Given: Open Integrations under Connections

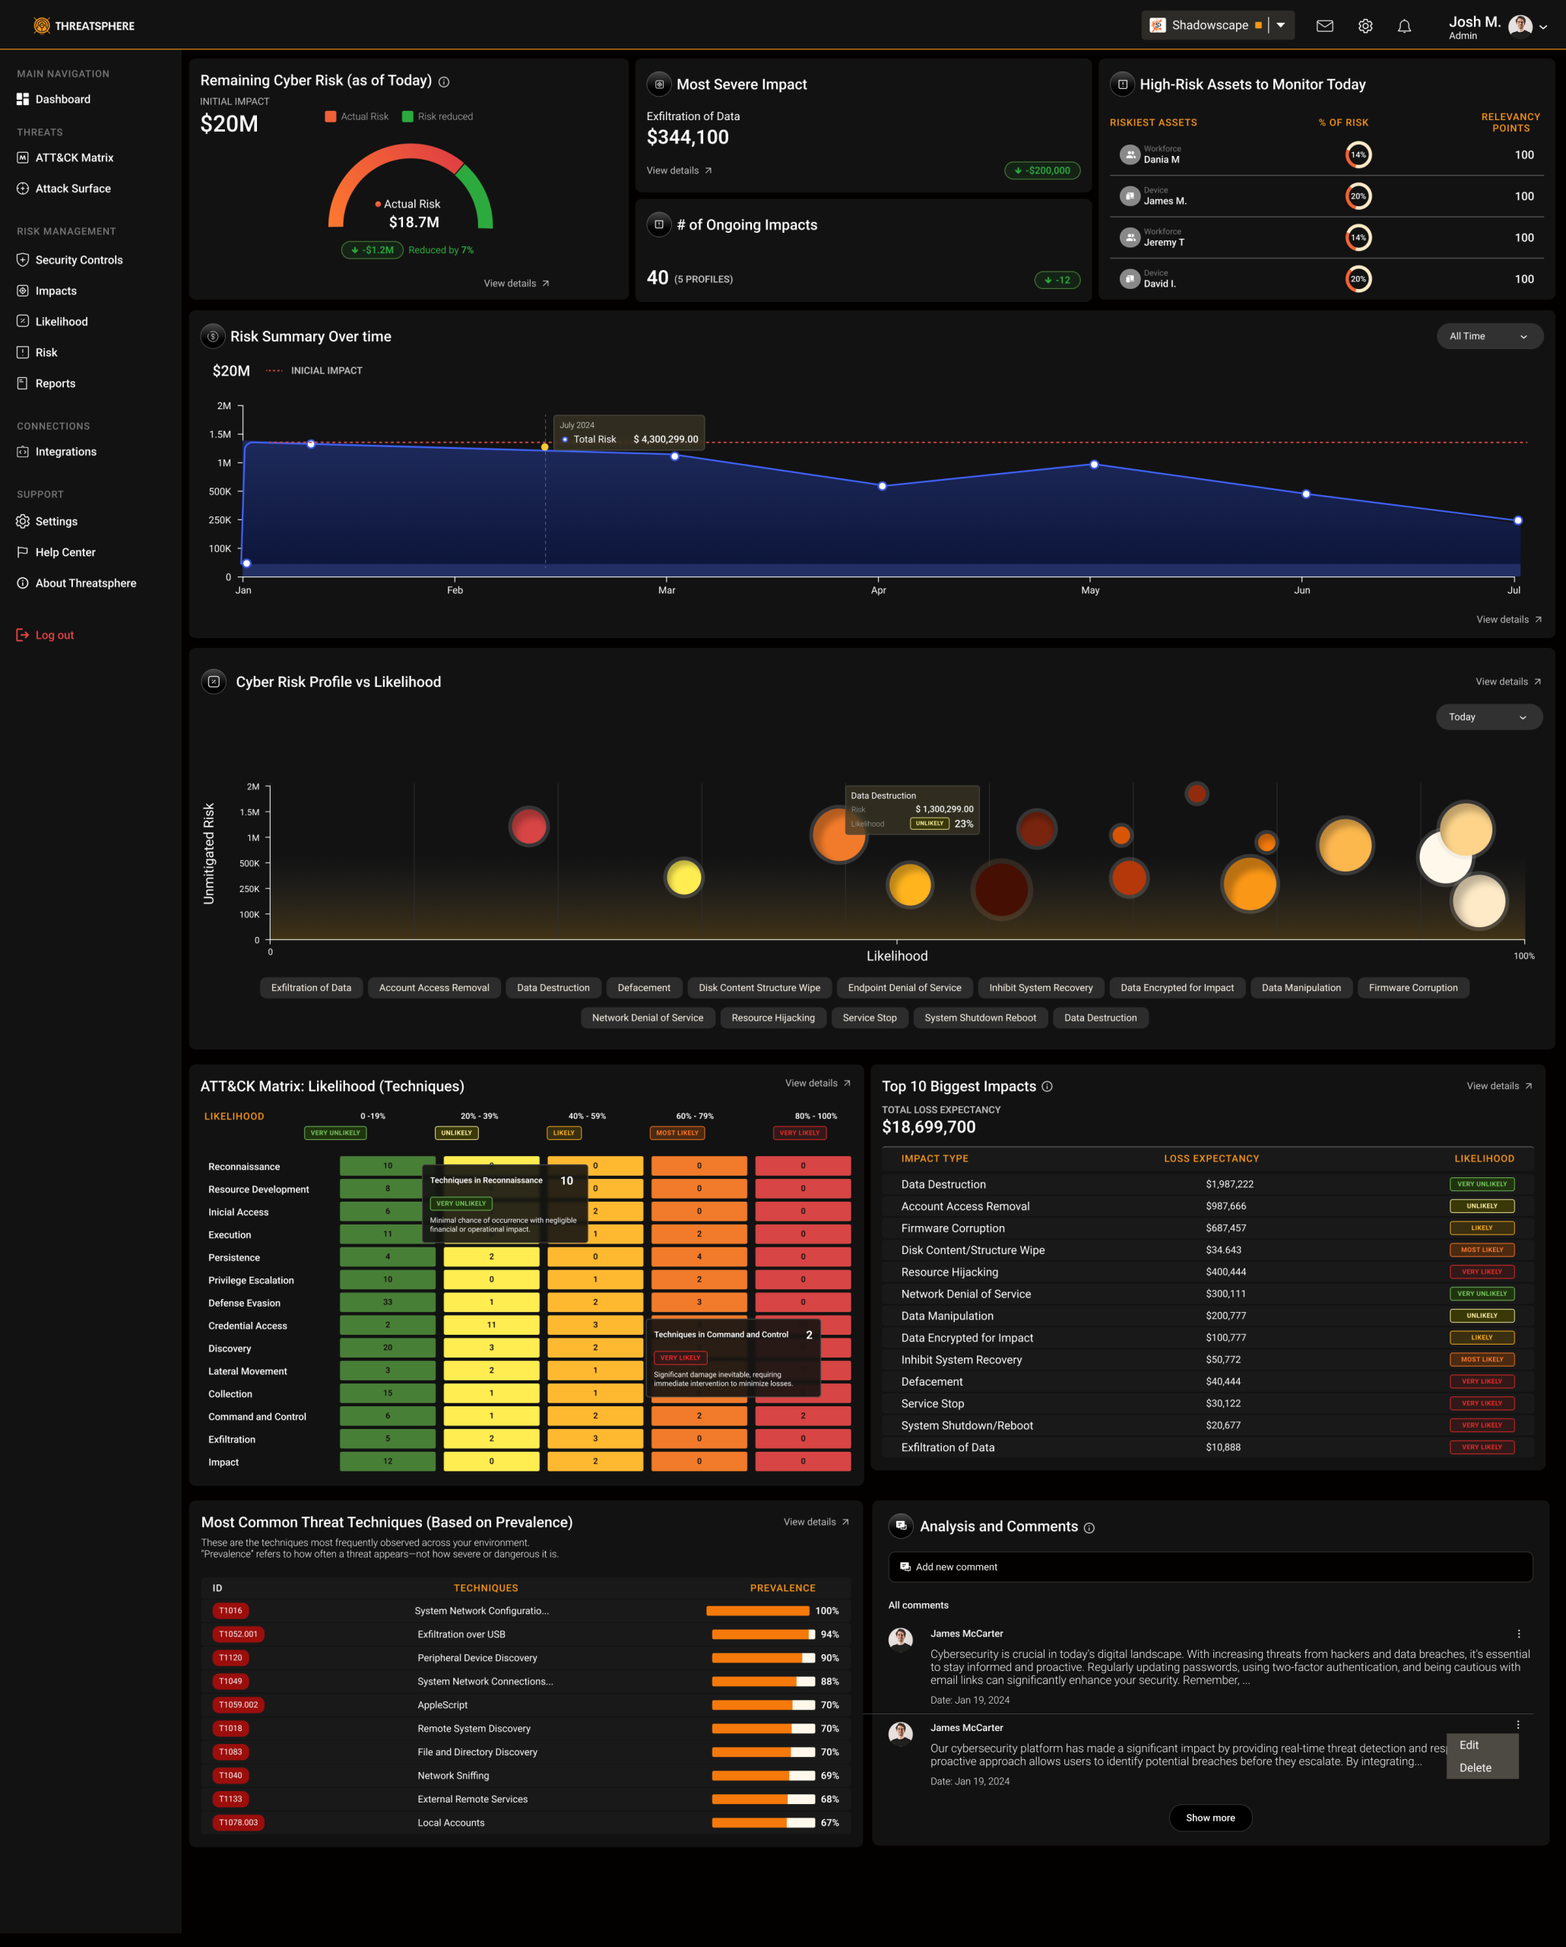Looking at the screenshot, I should pyautogui.click(x=66, y=451).
